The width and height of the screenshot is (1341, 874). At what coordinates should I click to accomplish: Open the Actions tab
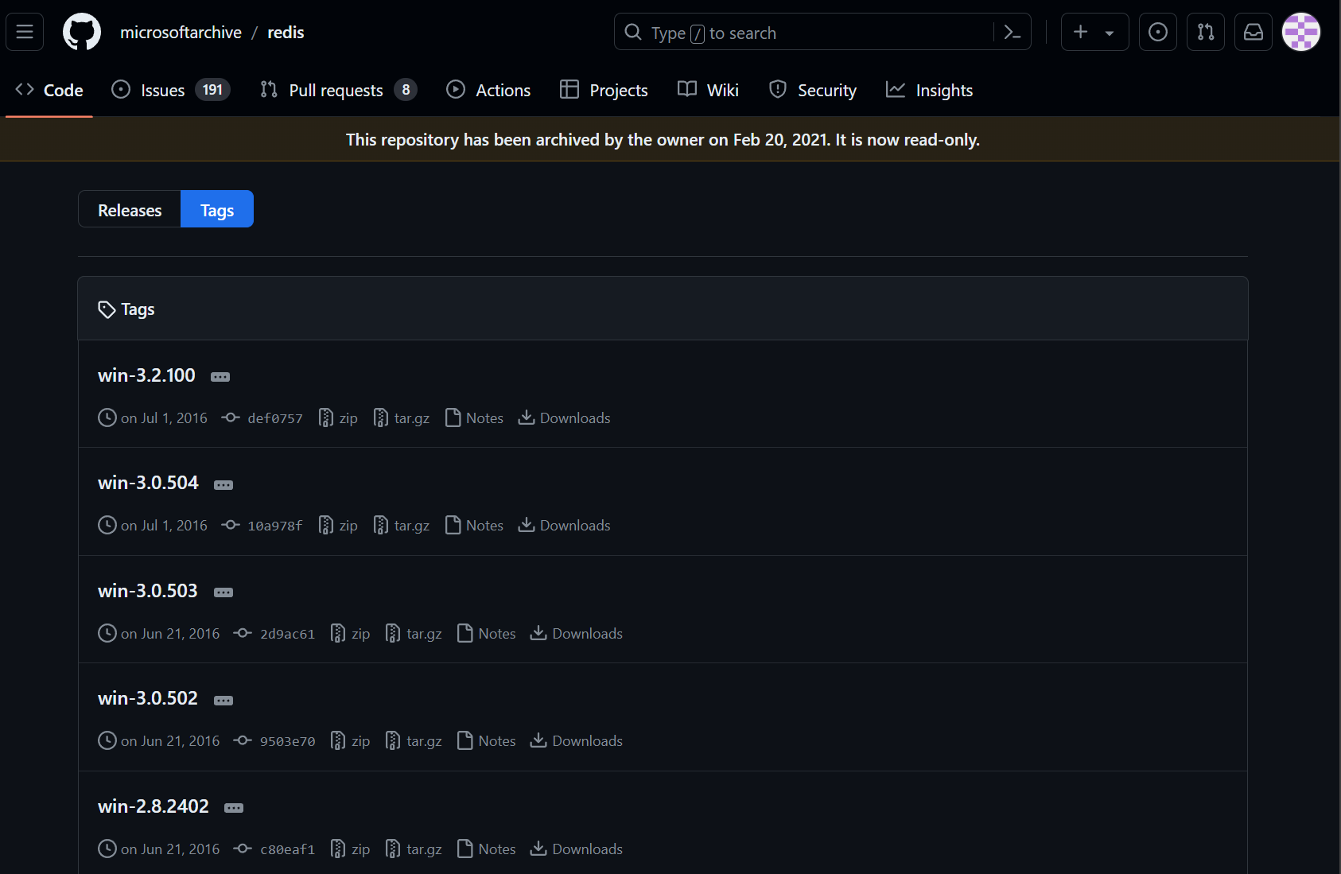coord(488,90)
